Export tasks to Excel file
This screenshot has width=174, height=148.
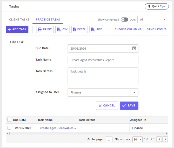click(x=79, y=29)
